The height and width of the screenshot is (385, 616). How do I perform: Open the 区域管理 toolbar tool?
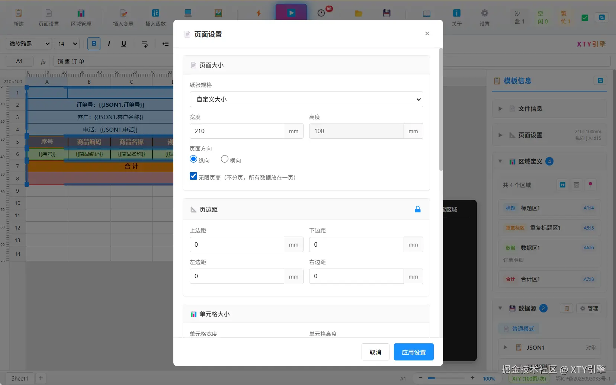pyautogui.click(x=81, y=17)
